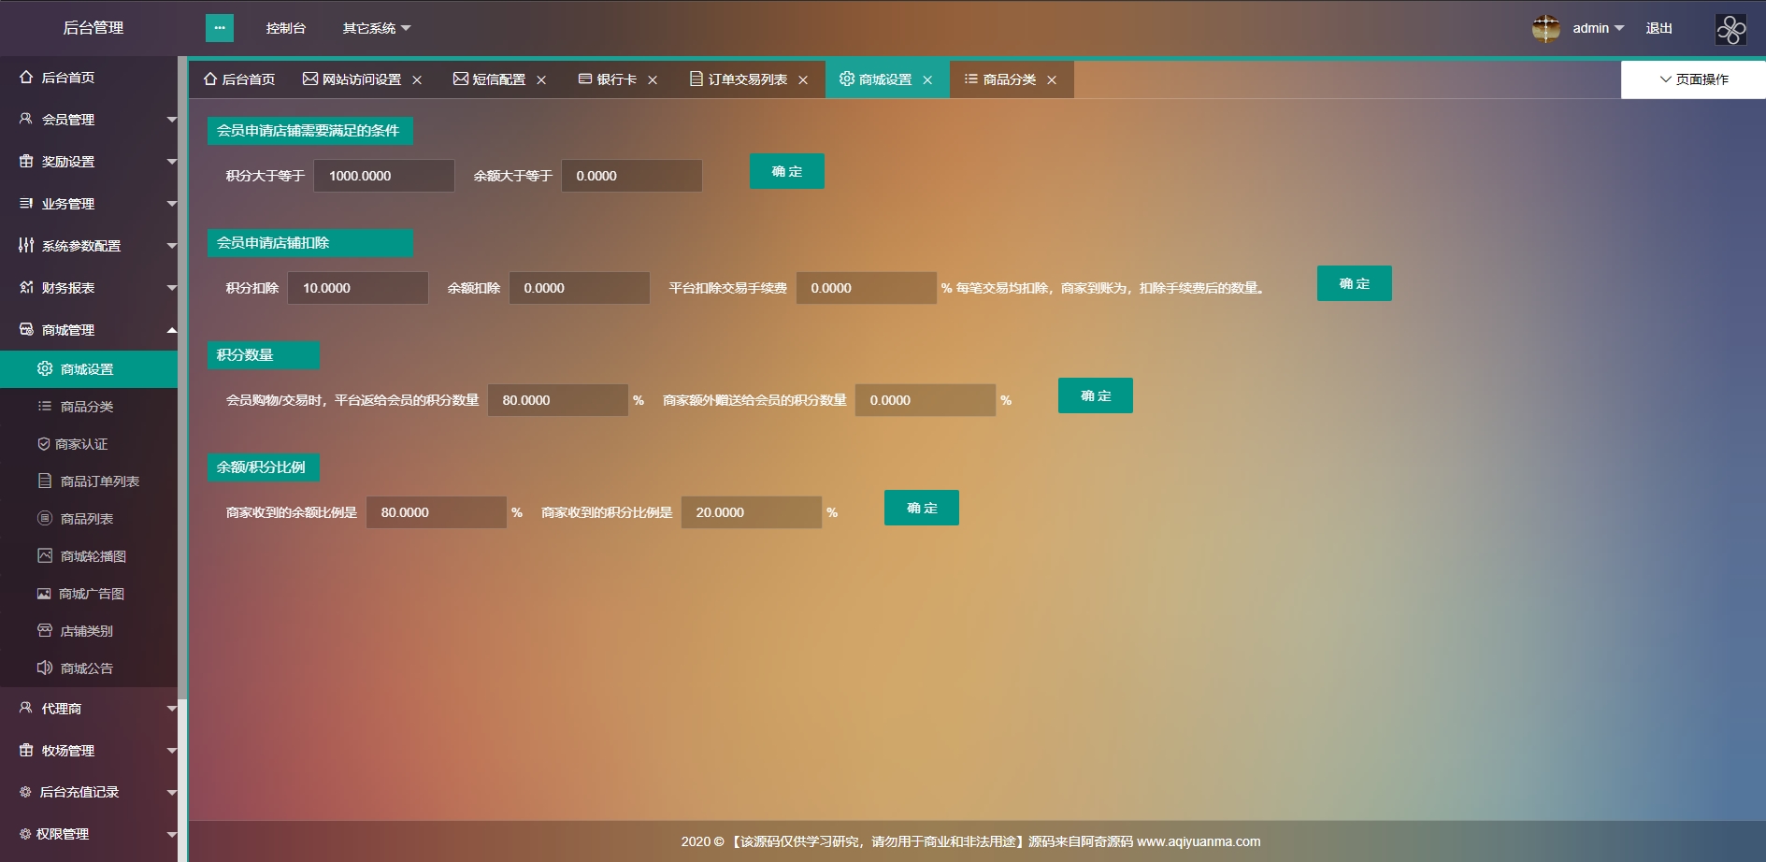1766x862 pixels.
Task: Click the 后台管理 logo title
Action: point(93,28)
